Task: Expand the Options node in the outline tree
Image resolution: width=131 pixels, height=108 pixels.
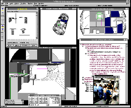Action: (83, 83)
